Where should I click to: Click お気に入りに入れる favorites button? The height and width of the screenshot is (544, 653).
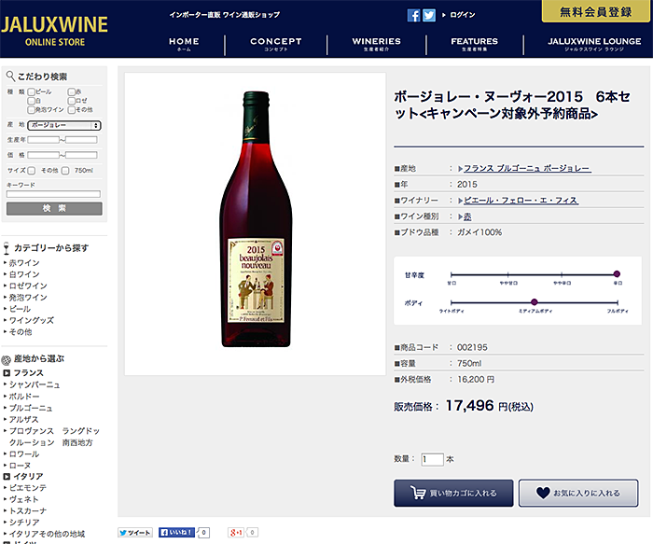pos(578,494)
